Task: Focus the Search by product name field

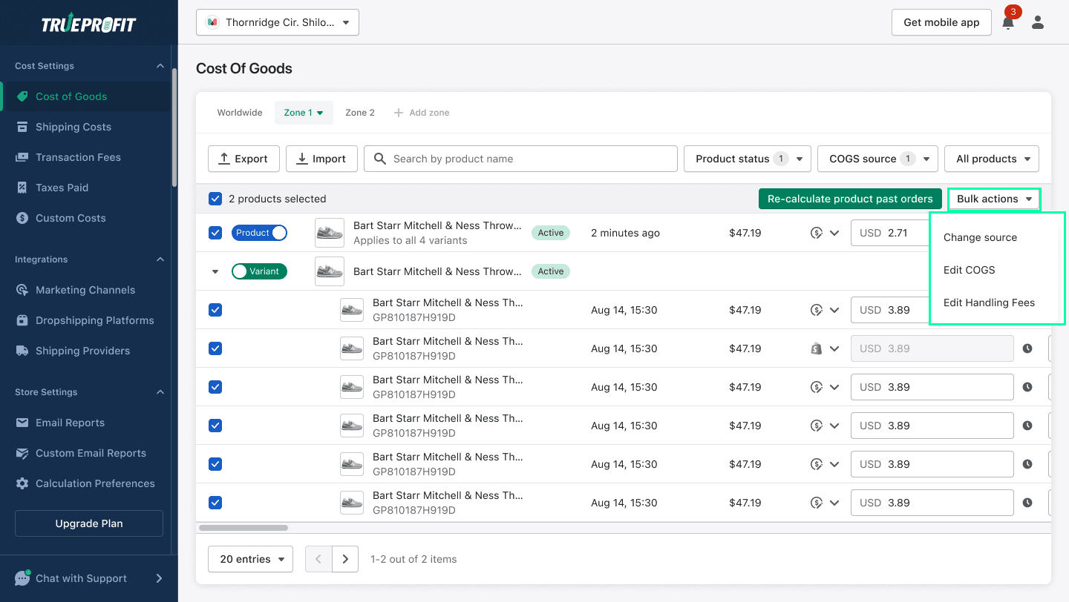Action: (520, 159)
